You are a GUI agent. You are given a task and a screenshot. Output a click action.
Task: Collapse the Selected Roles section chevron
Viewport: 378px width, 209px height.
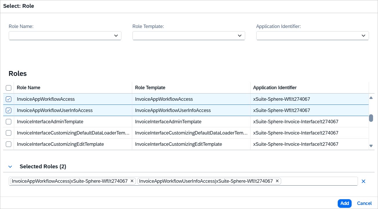pyautogui.click(x=10, y=167)
